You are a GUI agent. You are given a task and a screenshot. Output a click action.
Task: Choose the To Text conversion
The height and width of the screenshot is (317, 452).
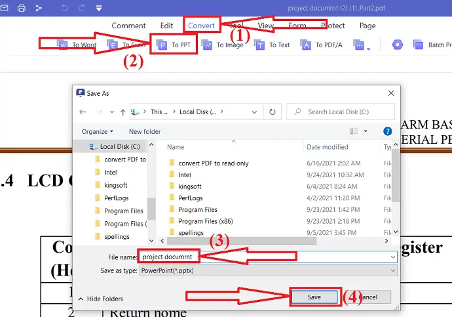pos(272,45)
